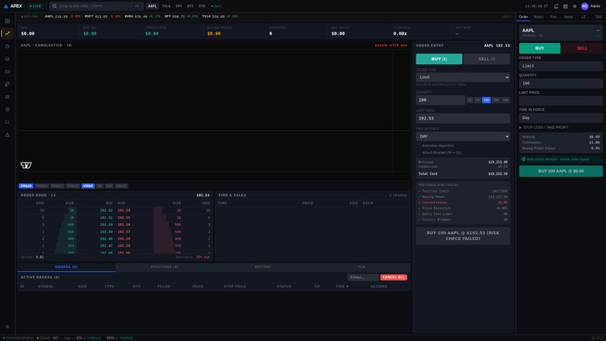Screen dimensions: 606x341
Task: Open the dashboard grid view in sidebar
Action: point(8,21)
